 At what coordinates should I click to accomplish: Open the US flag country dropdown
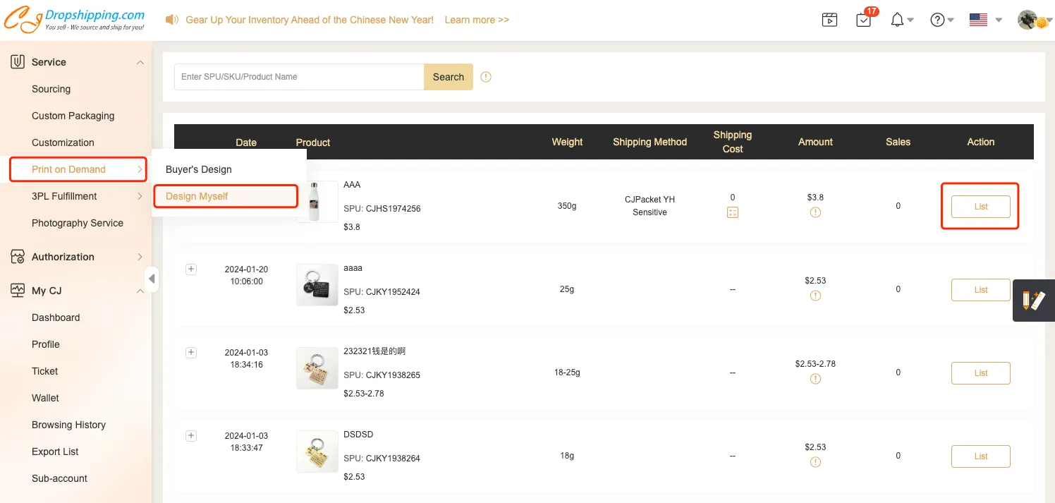[984, 20]
